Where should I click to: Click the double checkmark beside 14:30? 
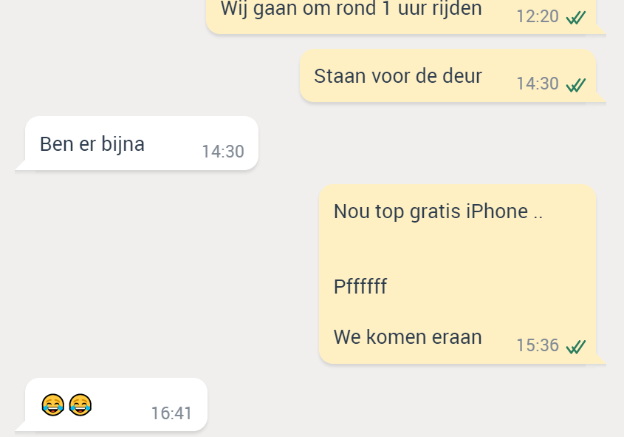coord(576,85)
